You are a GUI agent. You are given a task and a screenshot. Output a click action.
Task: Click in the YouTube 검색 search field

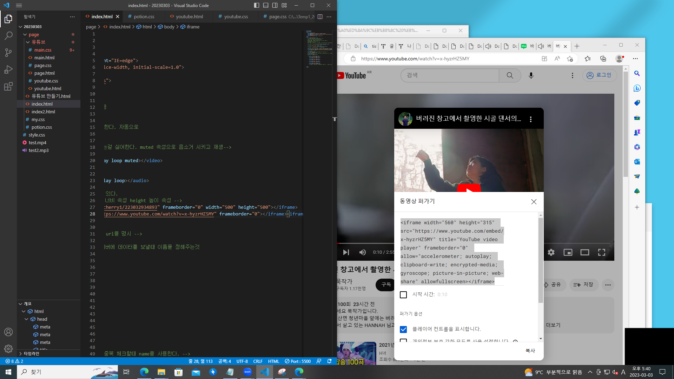point(449,75)
